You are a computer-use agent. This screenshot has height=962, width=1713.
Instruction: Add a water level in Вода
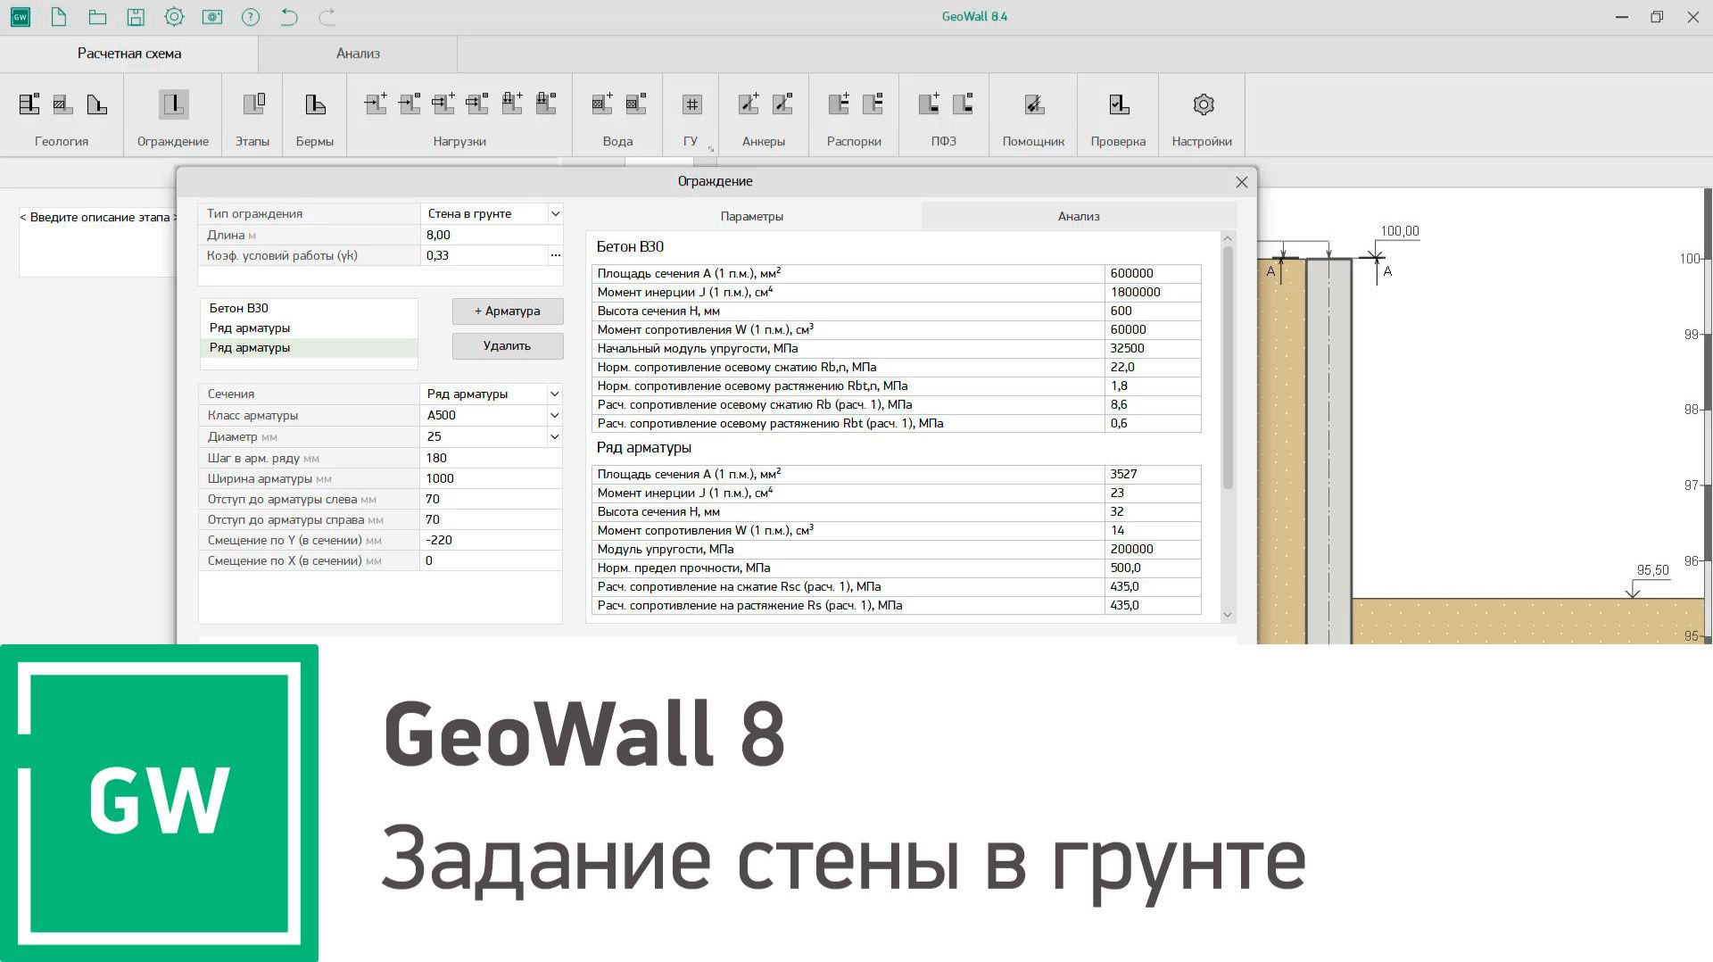point(602,104)
